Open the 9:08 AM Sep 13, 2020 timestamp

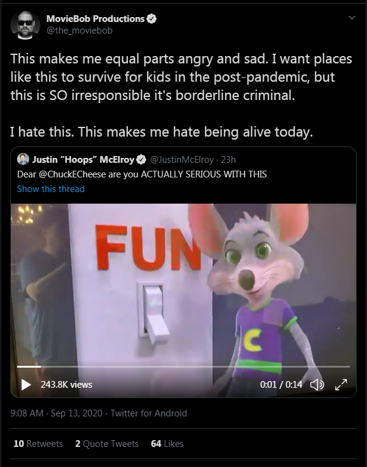click(56, 413)
